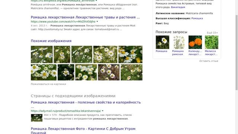Open the second similar image in the top row
This screenshot has width=238, height=134.
click(62, 54)
